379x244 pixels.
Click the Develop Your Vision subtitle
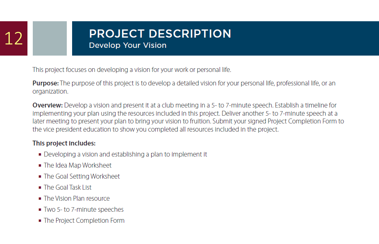click(x=127, y=45)
